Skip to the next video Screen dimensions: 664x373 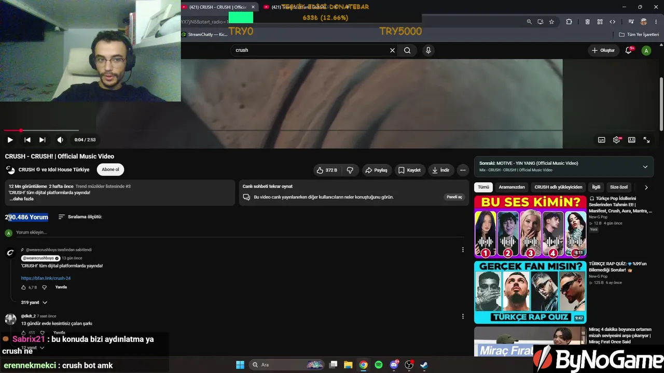coord(43,139)
